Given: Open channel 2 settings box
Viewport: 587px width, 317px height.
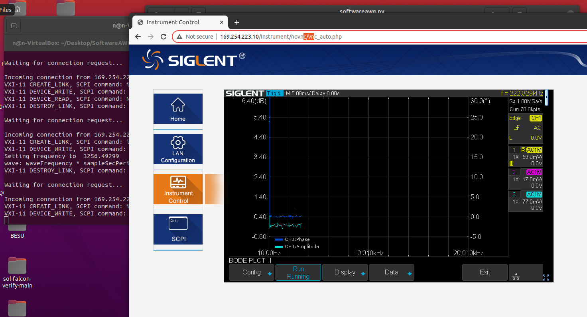Looking at the screenshot, I should tap(526, 179).
